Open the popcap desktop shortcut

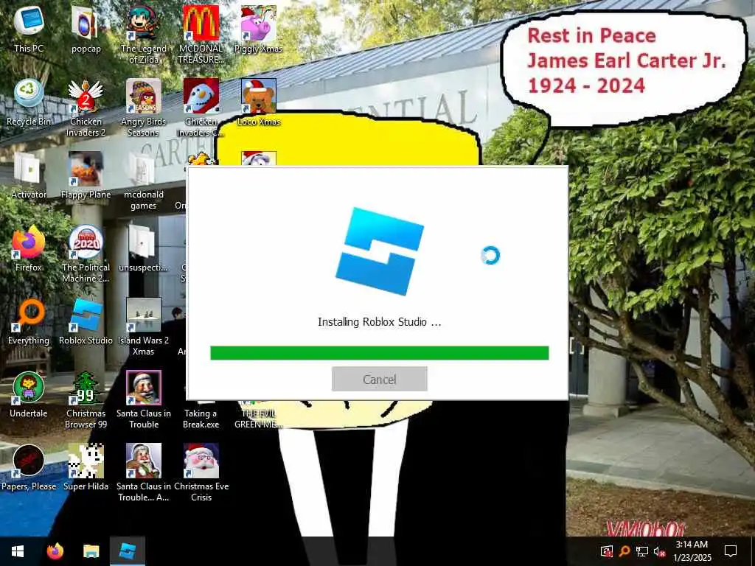[86, 29]
